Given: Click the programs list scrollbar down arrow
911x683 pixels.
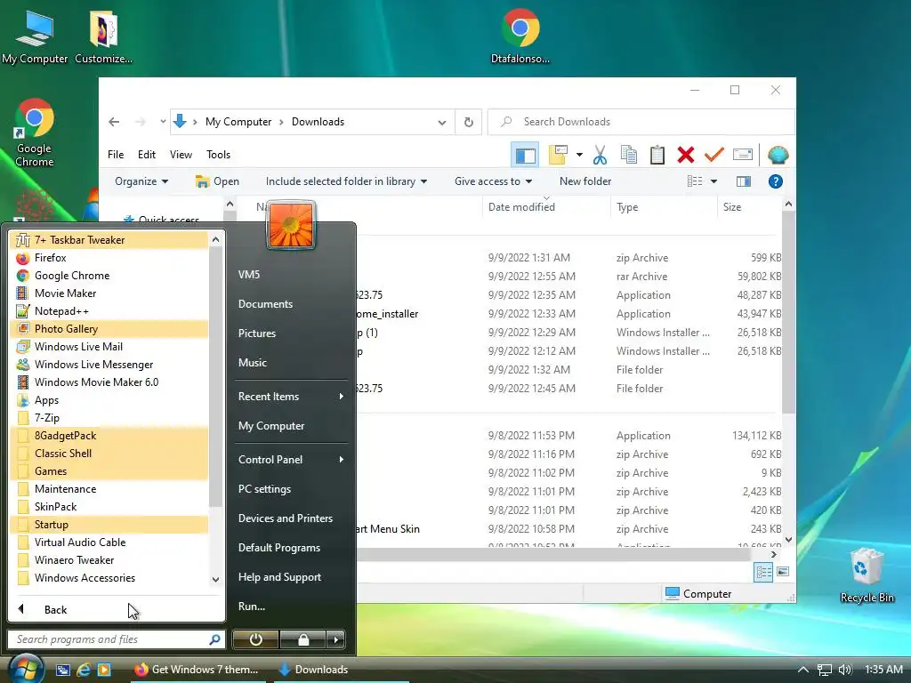Looking at the screenshot, I should (x=215, y=579).
